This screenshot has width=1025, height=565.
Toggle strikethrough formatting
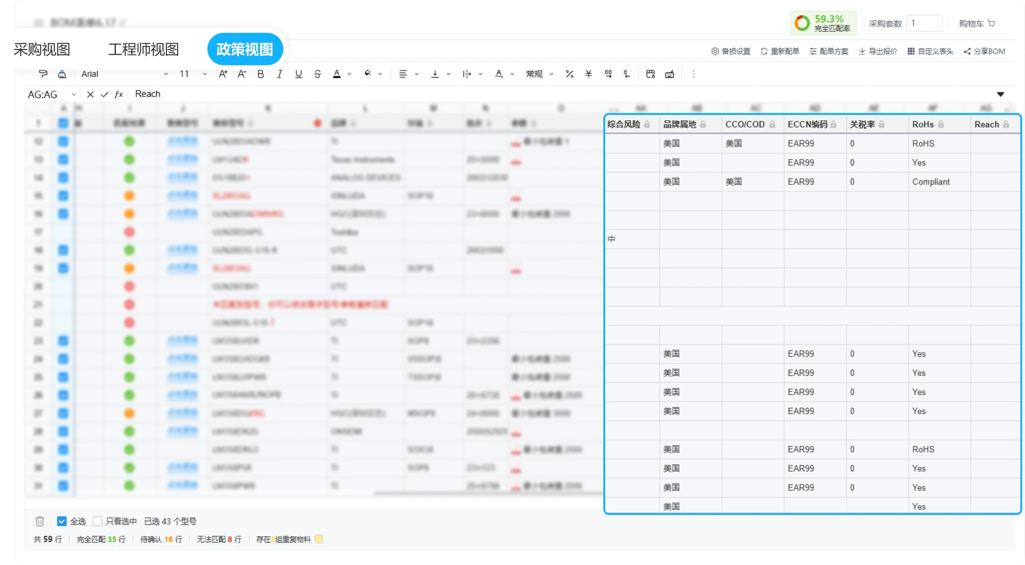[317, 74]
